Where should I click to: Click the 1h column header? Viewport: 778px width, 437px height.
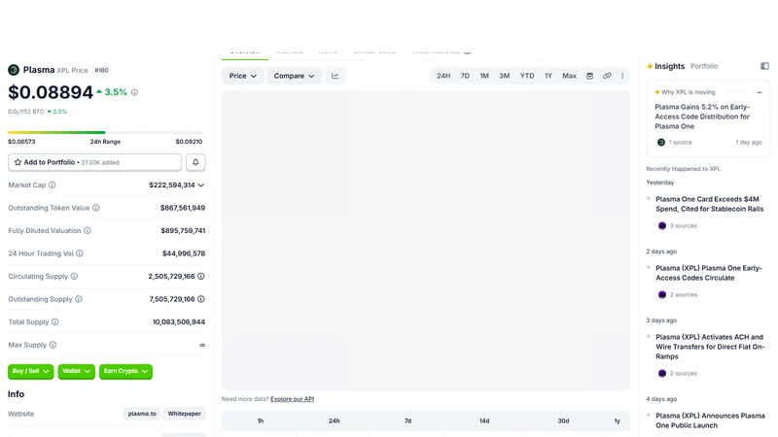(261, 420)
